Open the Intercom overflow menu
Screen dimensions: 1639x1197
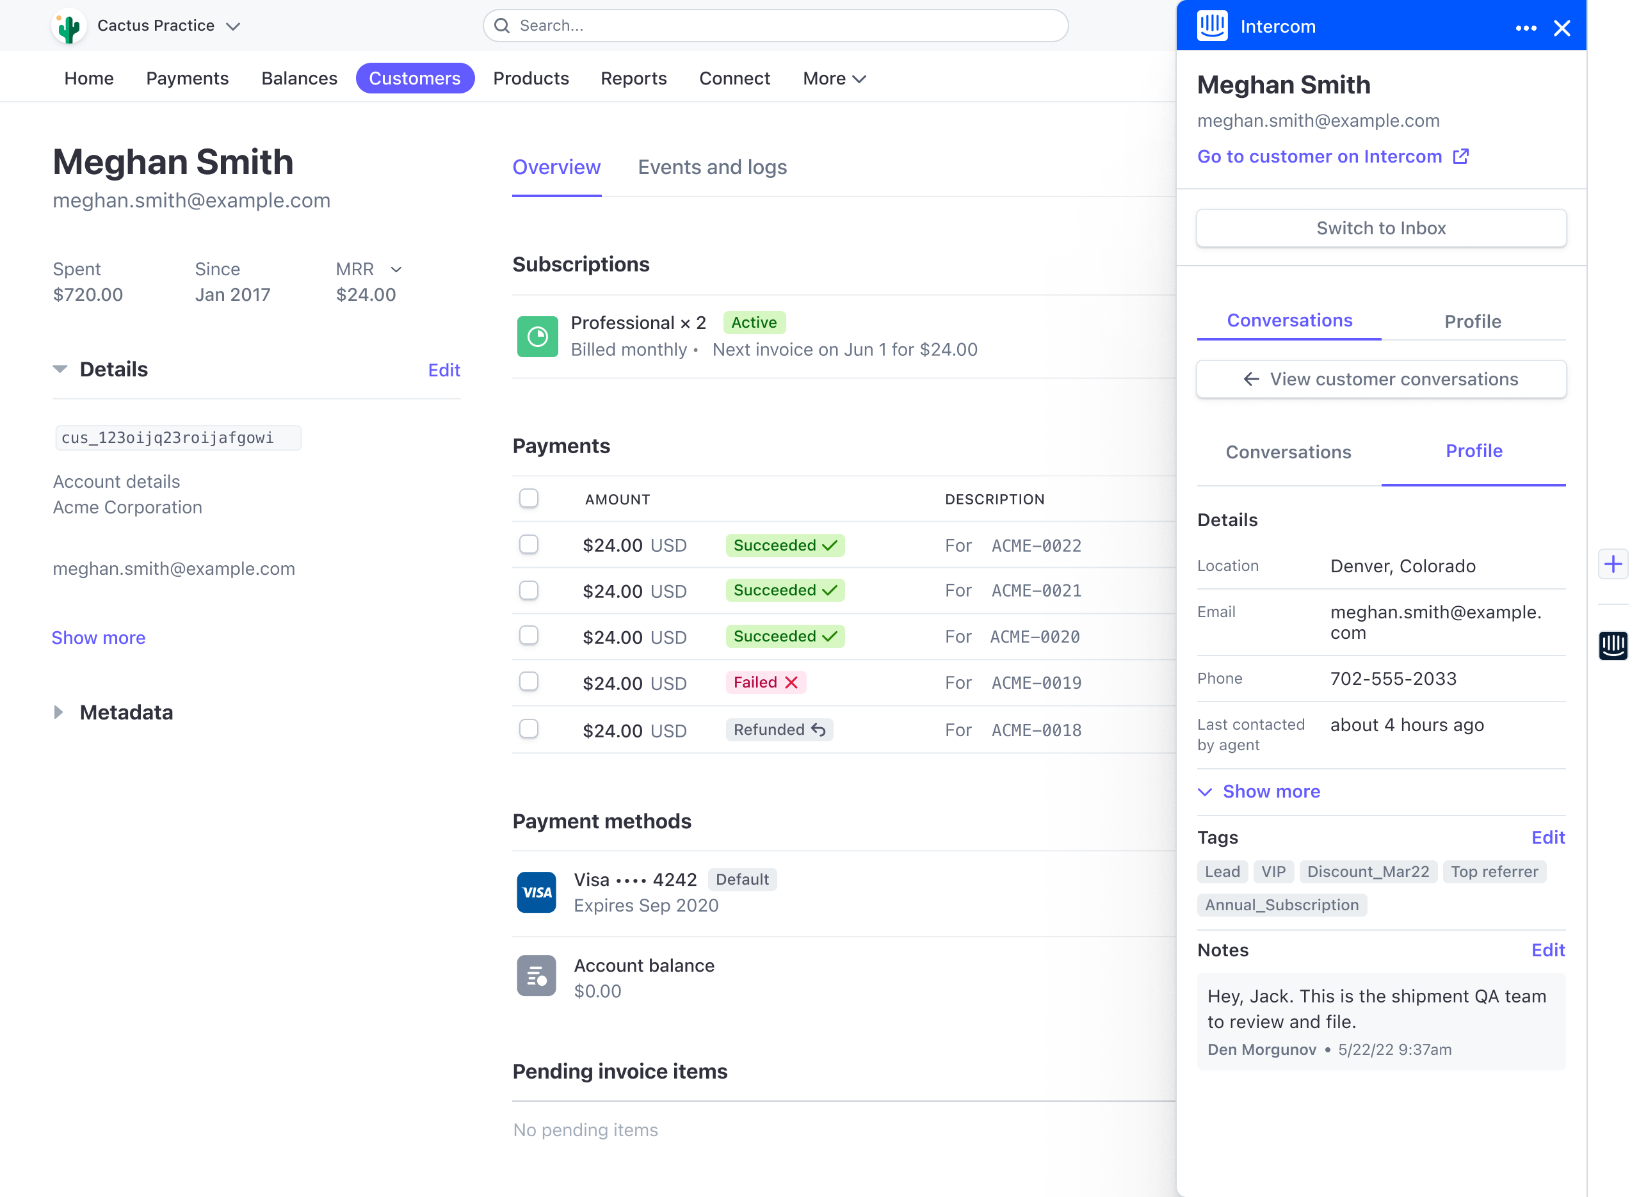tap(1526, 28)
